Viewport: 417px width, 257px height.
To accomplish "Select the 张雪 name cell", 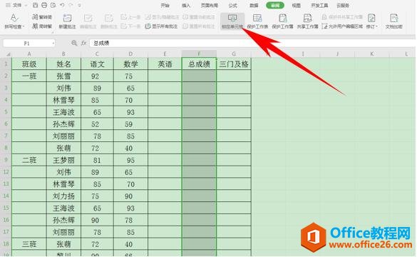I will [63, 76].
